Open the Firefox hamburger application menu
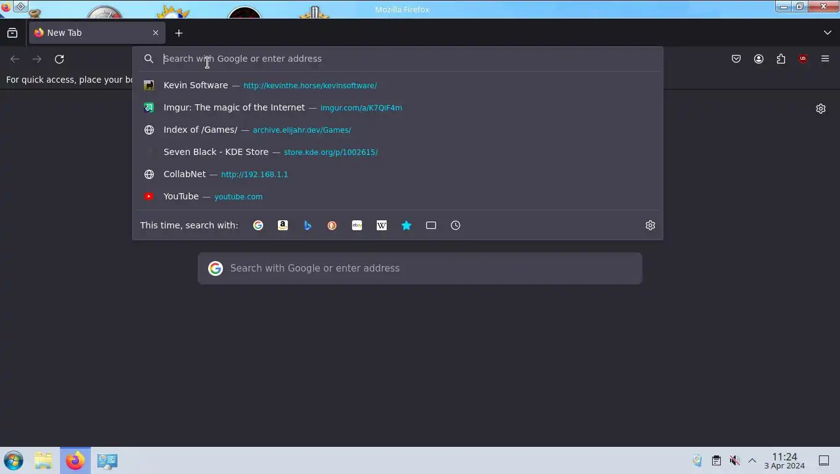The height and width of the screenshot is (474, 840). point(825,59)
